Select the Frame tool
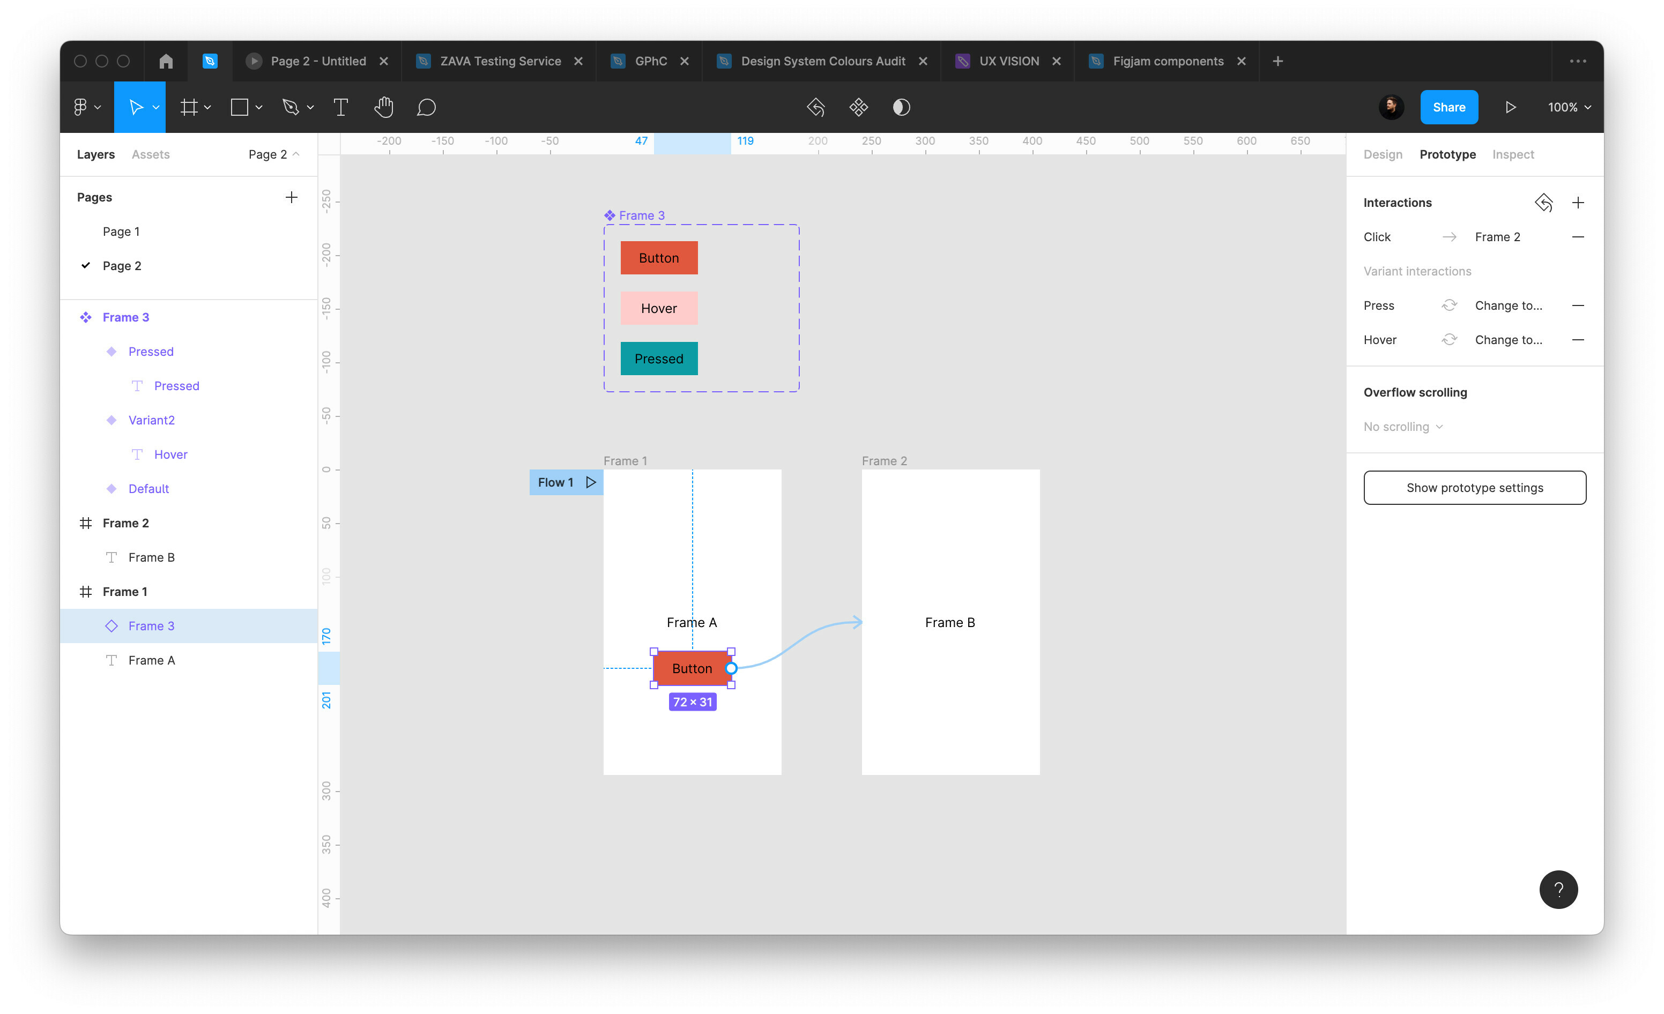Viewport: 1664px width, 1014px height. click(x=189, y=107)
